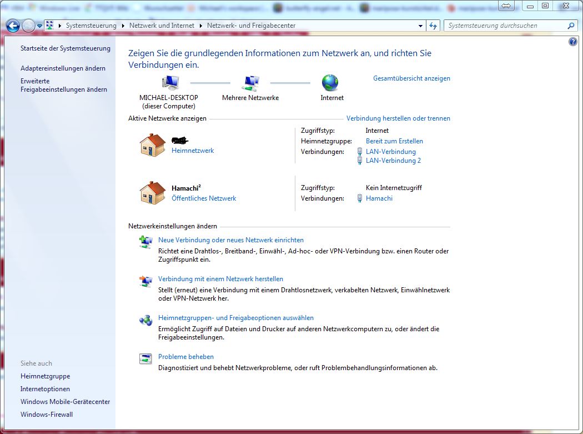Open Windows-Firewall from Siehe auch

tap(47, 415)
